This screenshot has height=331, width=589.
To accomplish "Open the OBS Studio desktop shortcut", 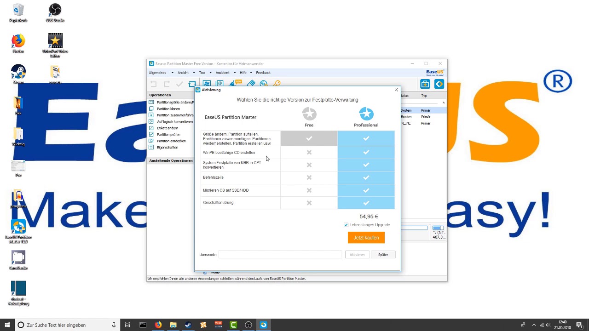I will tap(55, 12).
